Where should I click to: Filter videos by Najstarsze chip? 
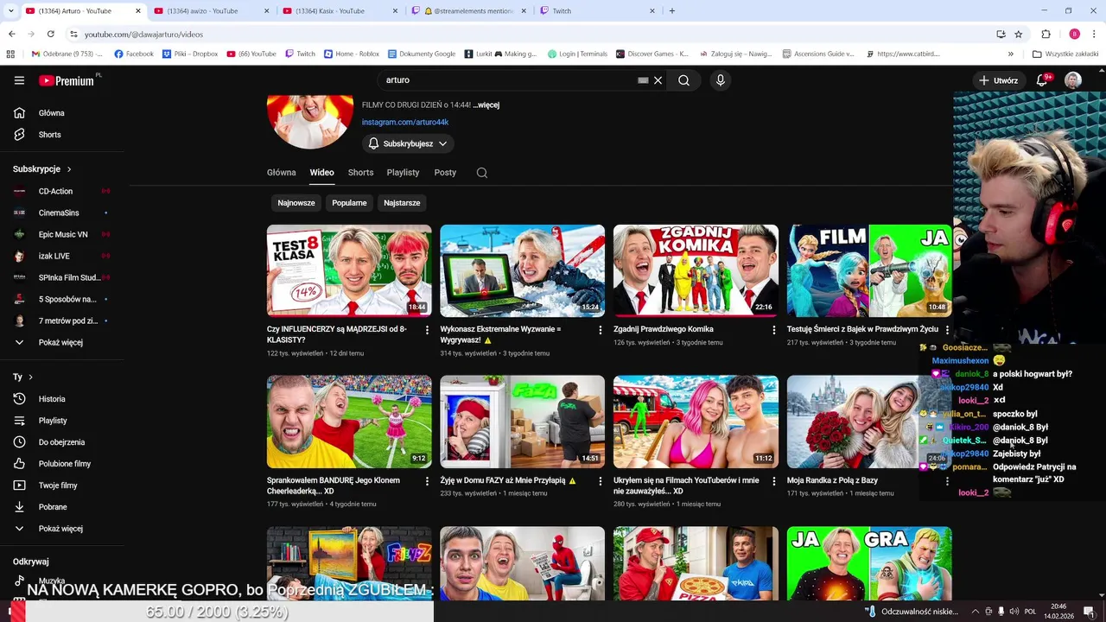(x=402, y=203)
